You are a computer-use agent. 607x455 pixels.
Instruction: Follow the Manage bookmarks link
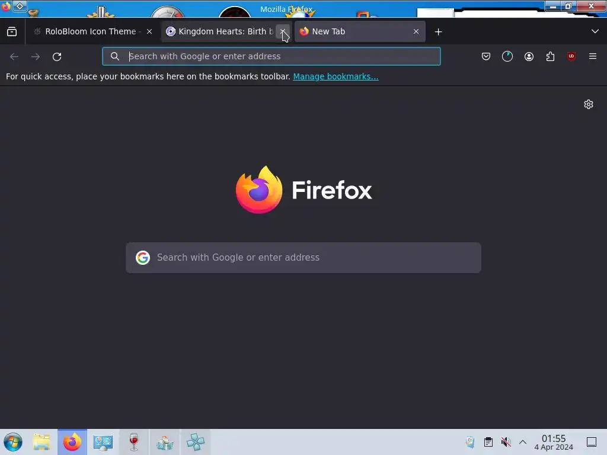click(336, 76)
